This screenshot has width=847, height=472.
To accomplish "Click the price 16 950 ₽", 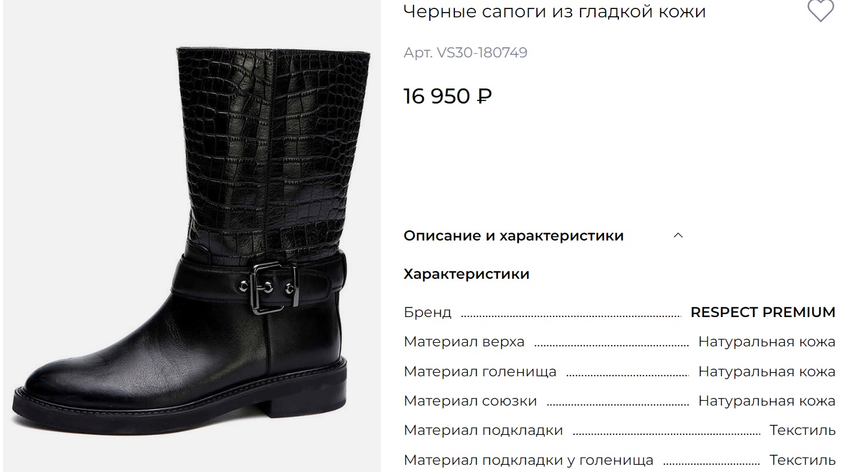I will [x=448, y=96].
